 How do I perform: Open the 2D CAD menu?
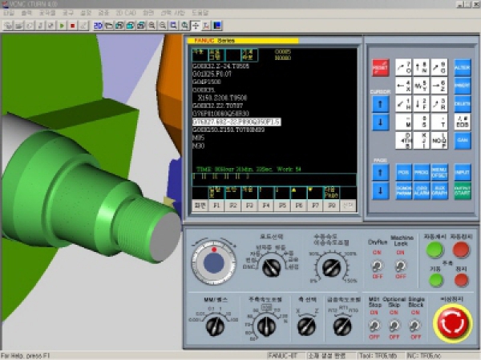pos(126,14)
